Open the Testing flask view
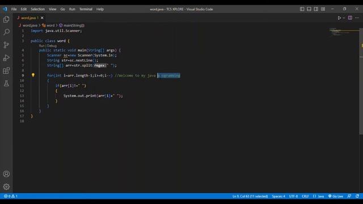Screen dimensions: 363x204 (x=6, y=83)
